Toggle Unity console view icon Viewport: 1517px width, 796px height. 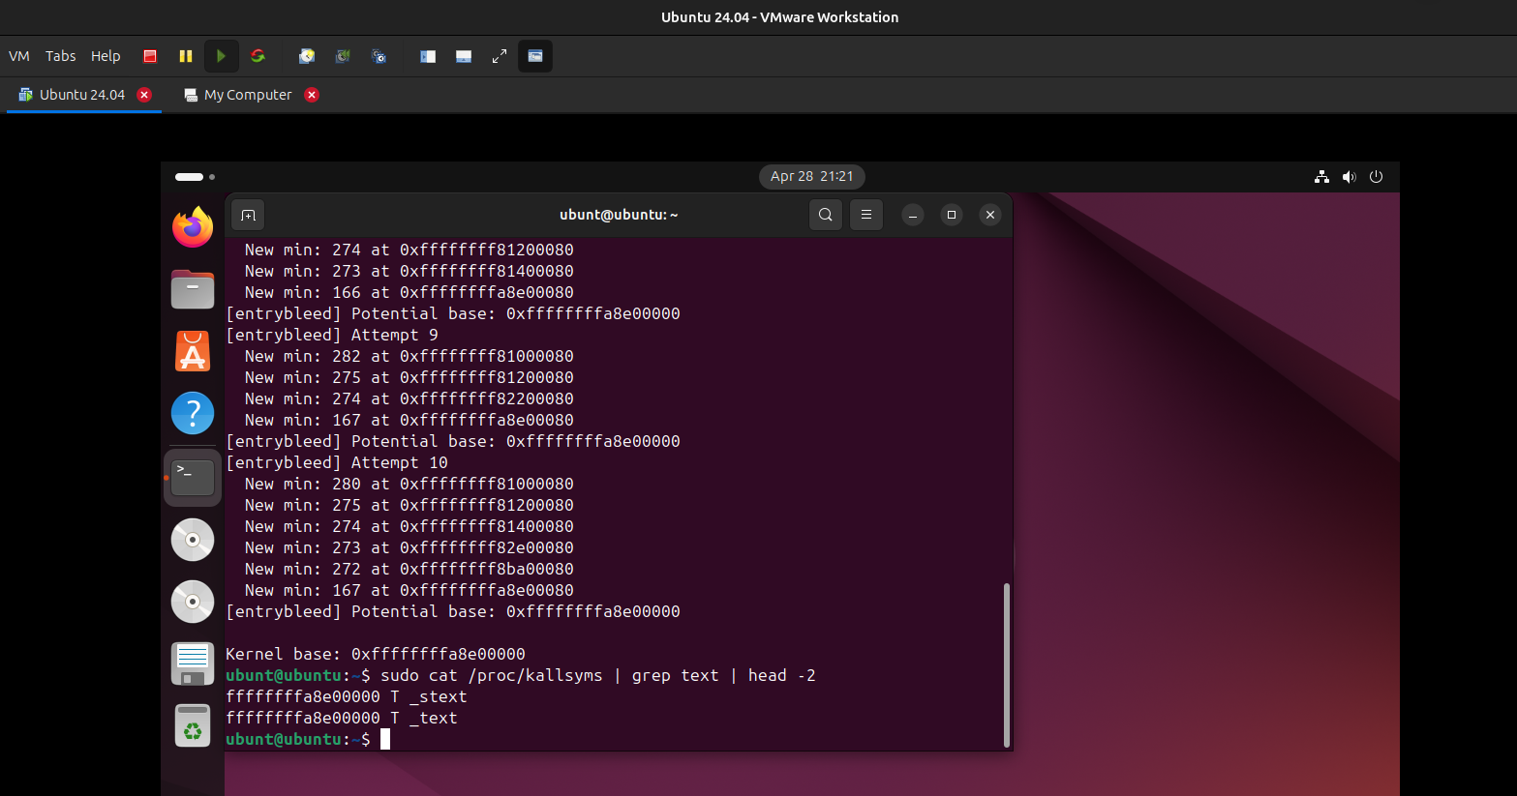(x=535, y=56)
